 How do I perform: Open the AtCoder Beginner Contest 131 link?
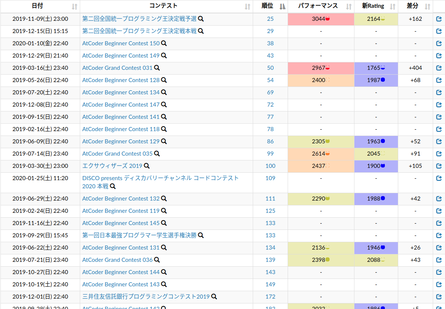point(121,248)
